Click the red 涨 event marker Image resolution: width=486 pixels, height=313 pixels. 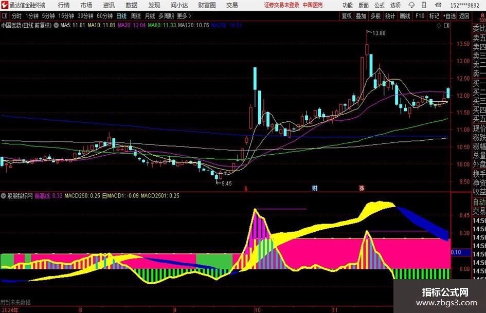pyautogui.click(x=362, y=188)
